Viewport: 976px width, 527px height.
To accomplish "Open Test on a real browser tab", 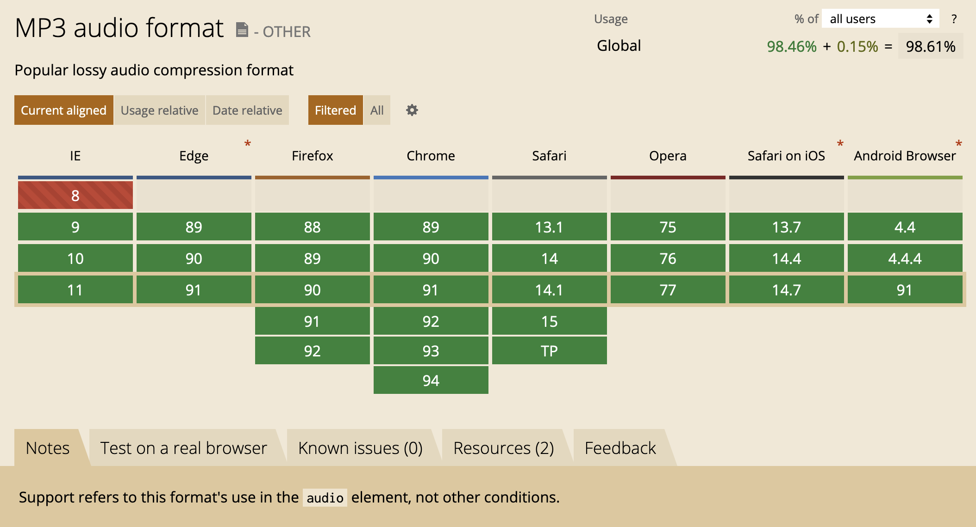I will (x=184, y=448).
